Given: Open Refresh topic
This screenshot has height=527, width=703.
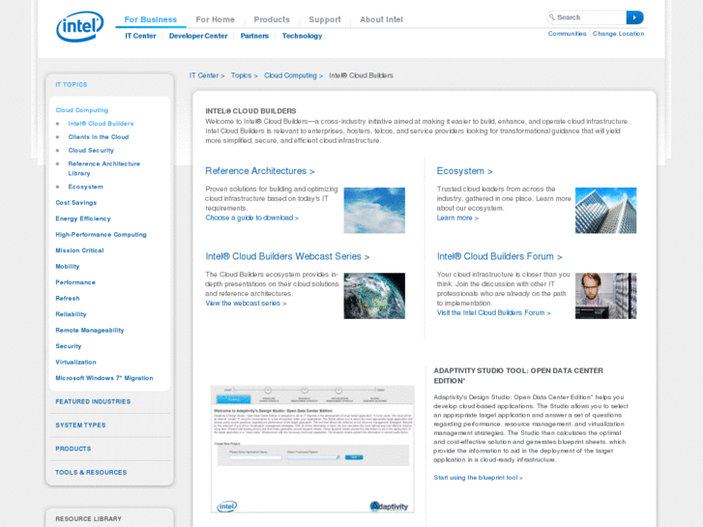Looking at the screenshot, I should click(68, 298).
